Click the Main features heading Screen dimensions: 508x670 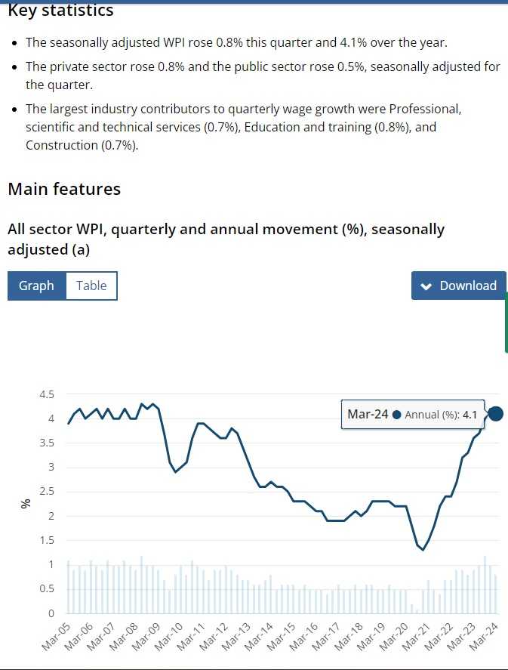64,189
